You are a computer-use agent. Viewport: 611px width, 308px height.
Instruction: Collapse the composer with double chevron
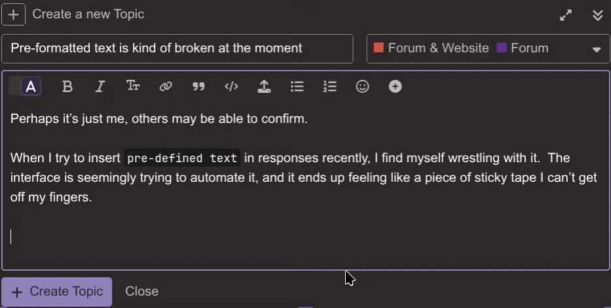click(598, 15)
